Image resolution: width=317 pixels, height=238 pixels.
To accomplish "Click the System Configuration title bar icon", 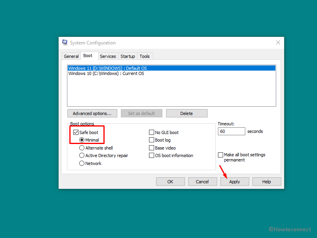I will (x=65, y=42).
